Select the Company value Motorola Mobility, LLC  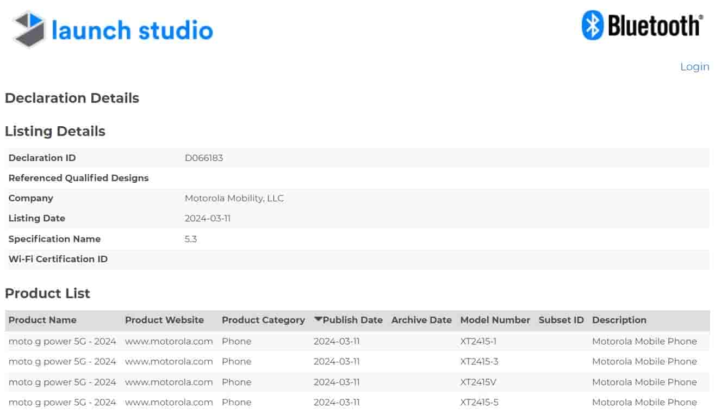(x=233, y=198)
